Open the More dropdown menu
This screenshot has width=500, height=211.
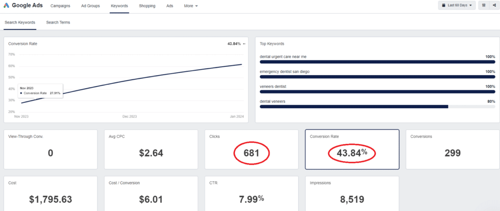(x=191, y=6)
